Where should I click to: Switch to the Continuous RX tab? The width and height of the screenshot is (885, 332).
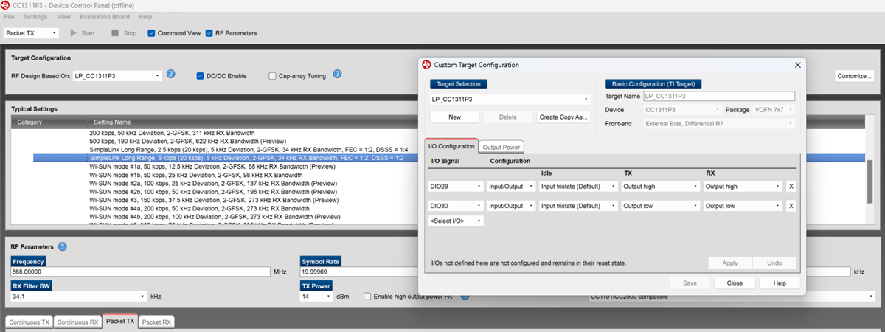click(x=77, y=322)
